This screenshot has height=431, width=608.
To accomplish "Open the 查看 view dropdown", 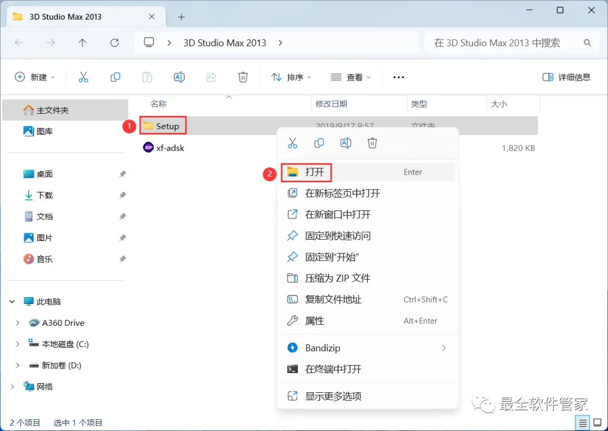I will (x=351, y=77).
